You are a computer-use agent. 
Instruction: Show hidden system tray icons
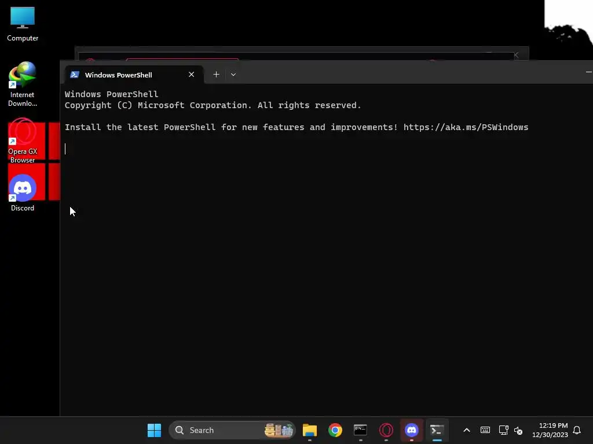point(467,430)
